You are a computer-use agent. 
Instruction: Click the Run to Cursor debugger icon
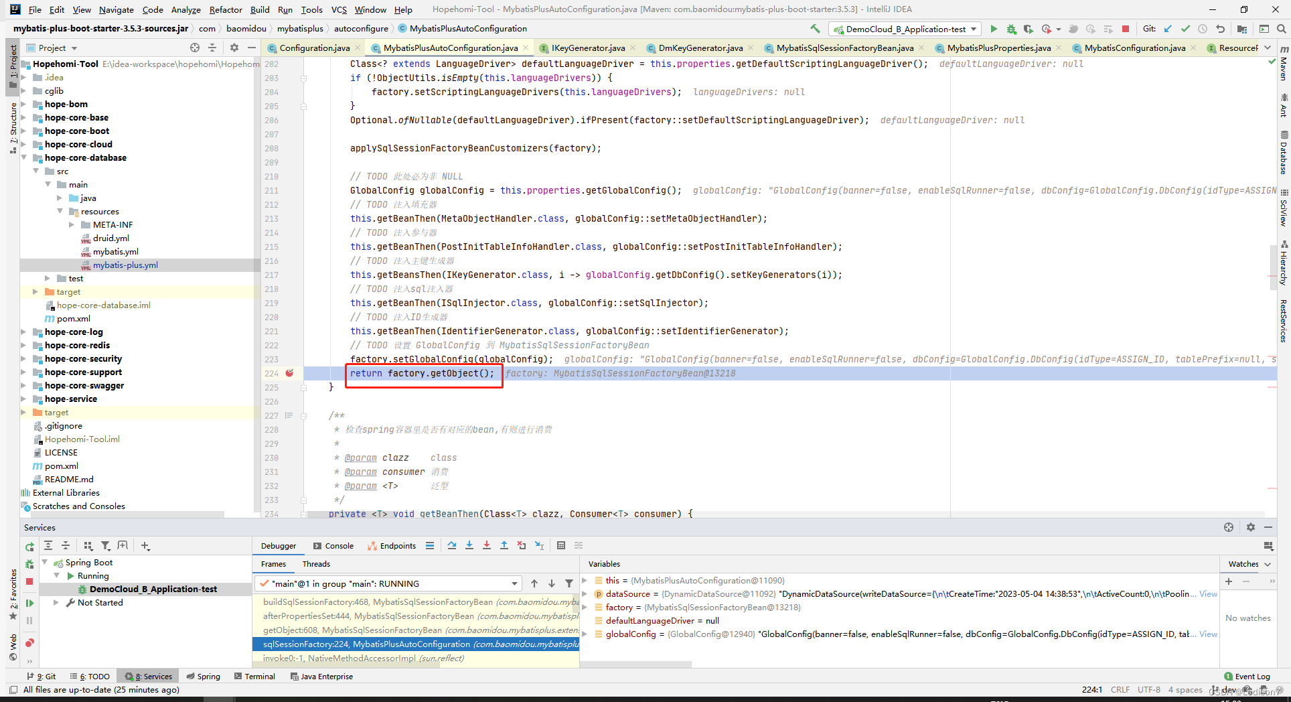point(539,545)
